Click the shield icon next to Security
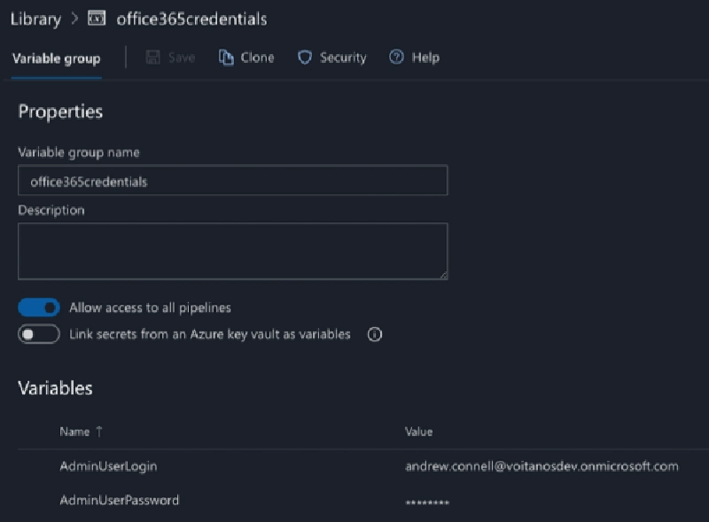Viewport: 709px width, 522px height. click(305, 58)
